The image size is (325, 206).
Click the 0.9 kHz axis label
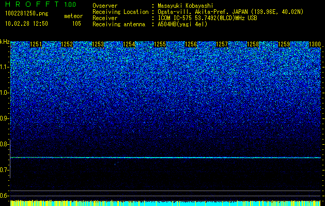tap(5, 118)
